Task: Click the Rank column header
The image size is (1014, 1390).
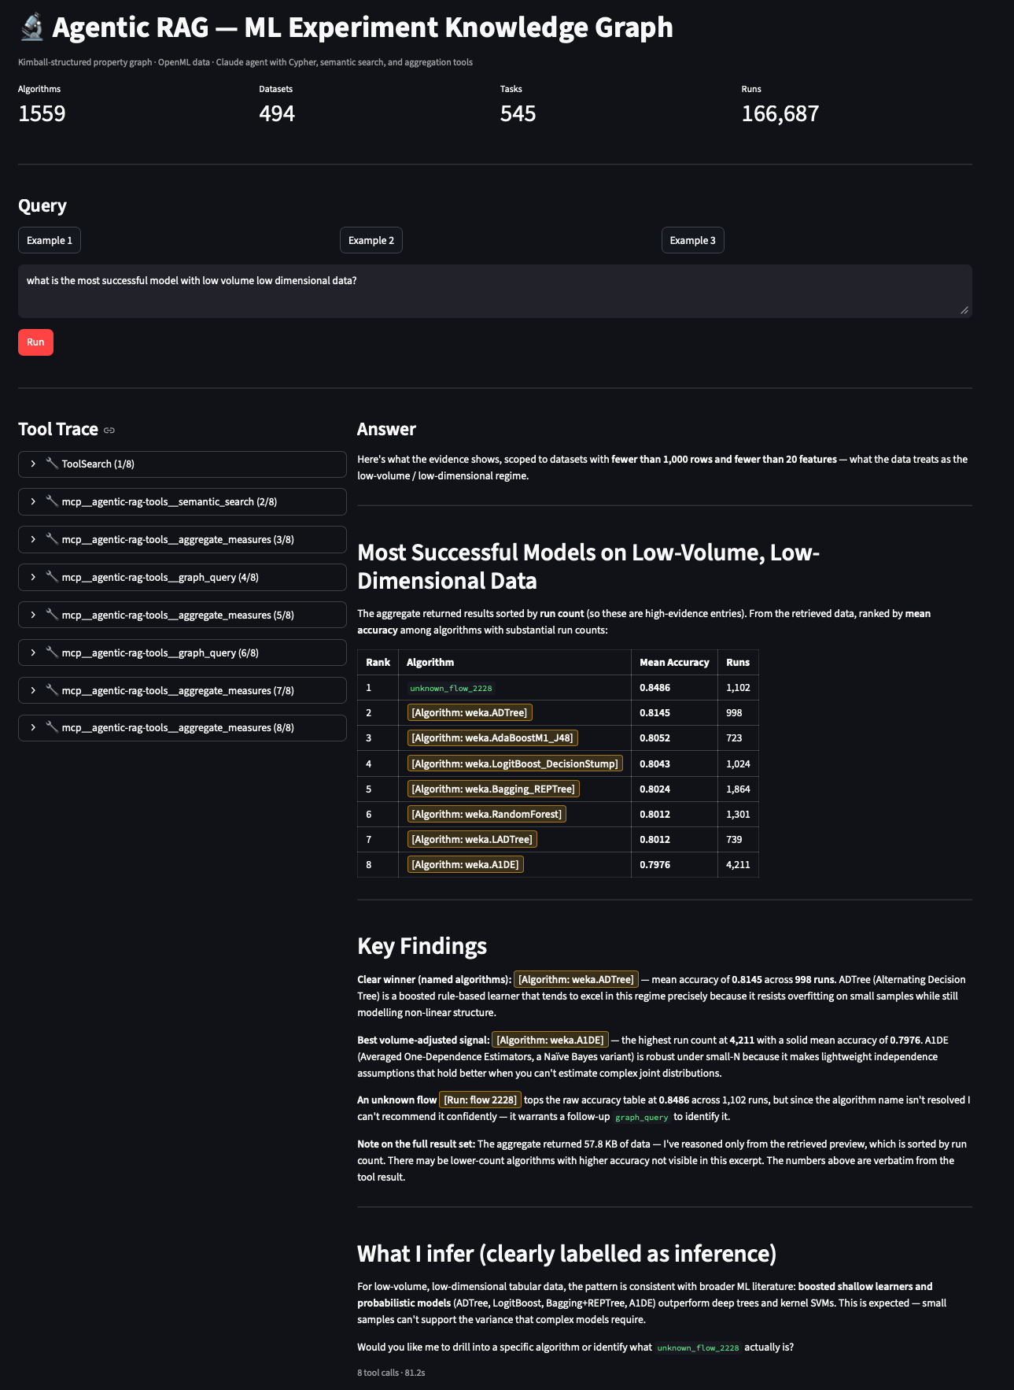Action: coord(378,662)
